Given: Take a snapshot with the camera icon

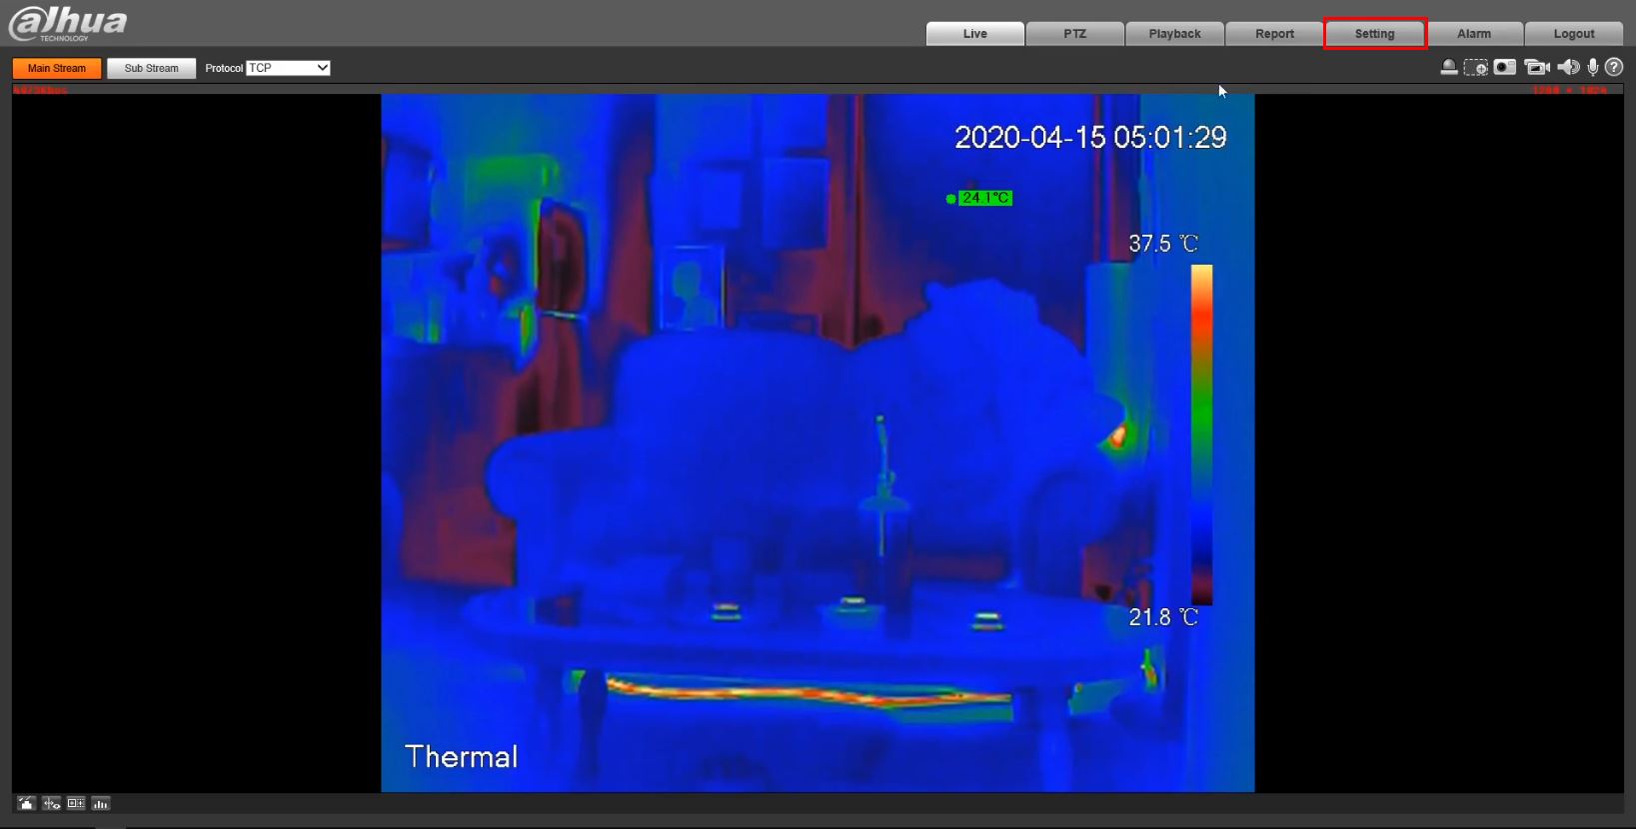Looking at the screenshot, I should (x=1505, y=67).
